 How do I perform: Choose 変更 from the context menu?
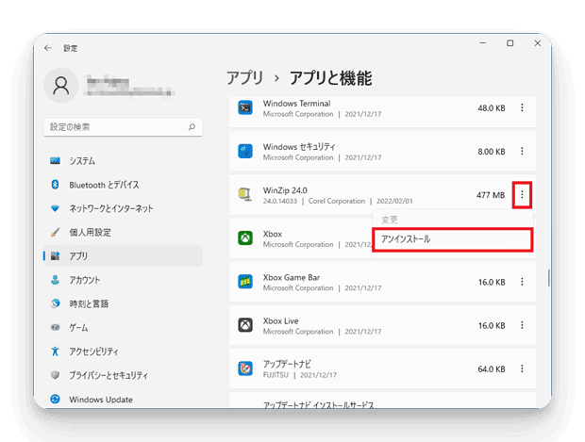(x=453, y=220)
